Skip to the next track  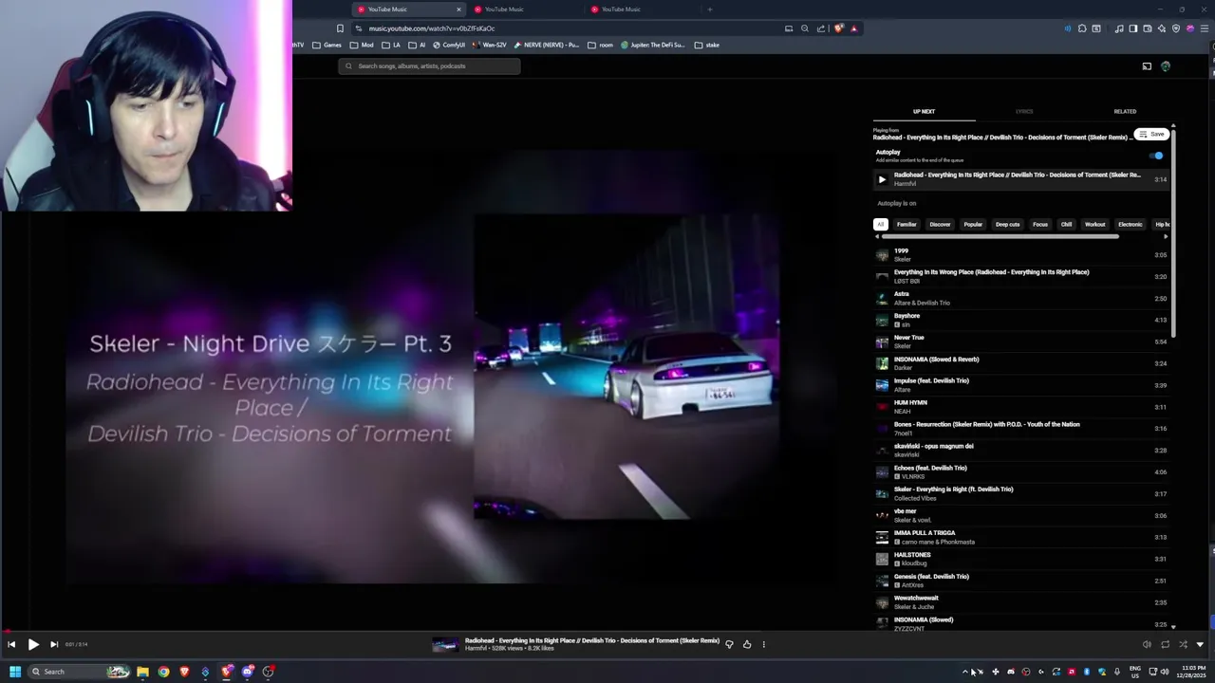[54, 644]
